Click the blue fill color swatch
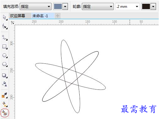 pyautogui.click(x=58, y=7)
